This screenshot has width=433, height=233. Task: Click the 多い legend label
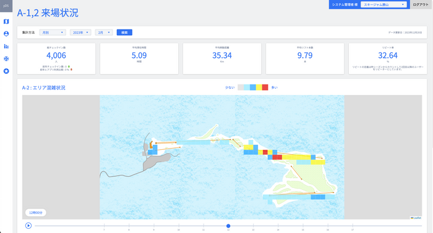(274, 88)
